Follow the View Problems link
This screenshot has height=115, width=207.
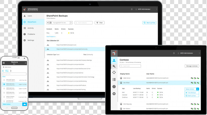coord(51,37)
